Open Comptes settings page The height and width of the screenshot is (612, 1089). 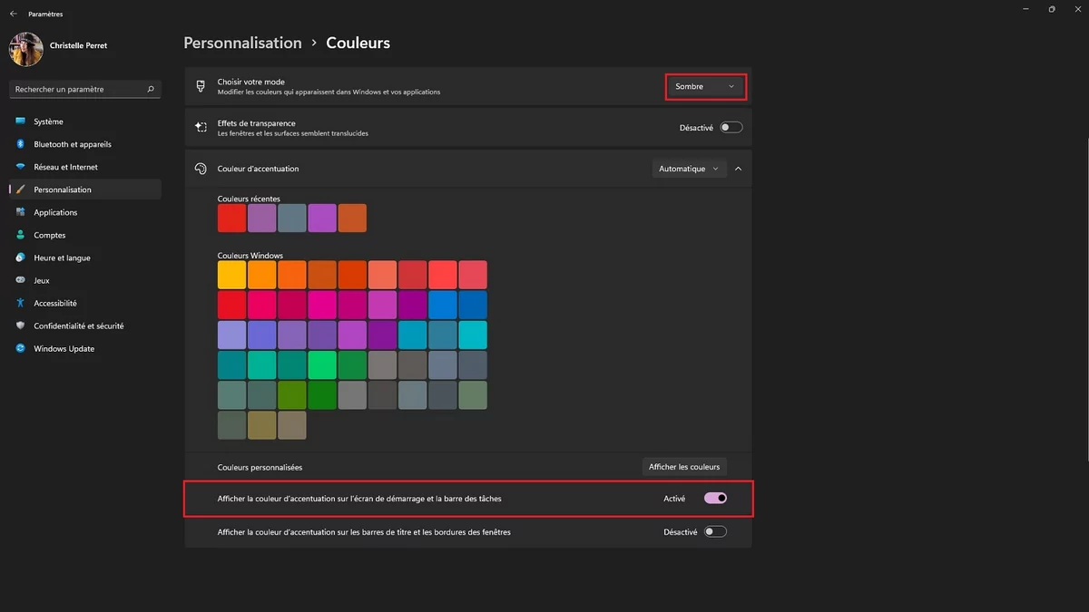(x=85, y=235)
